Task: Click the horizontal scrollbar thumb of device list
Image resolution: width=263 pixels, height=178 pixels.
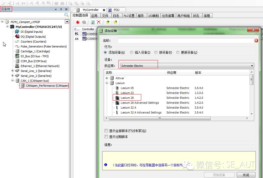Action: 160,118
